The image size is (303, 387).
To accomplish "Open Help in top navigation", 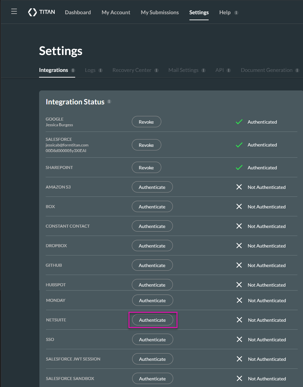I will [x=225, y=12].
